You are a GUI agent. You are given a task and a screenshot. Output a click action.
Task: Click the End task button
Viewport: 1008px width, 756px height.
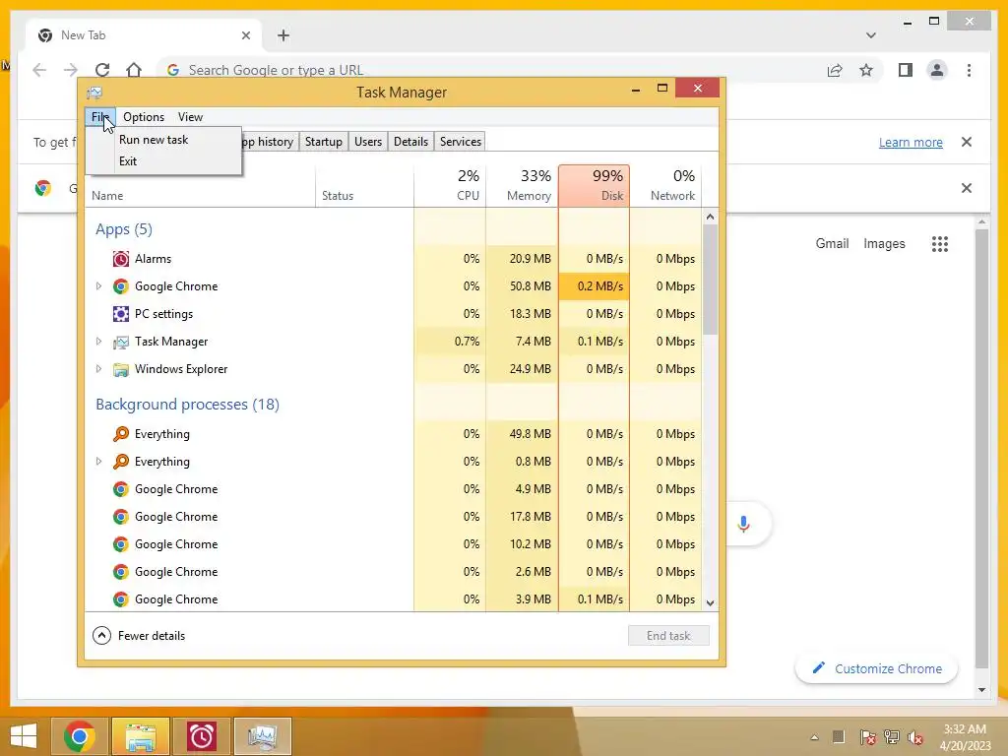point(668,636)
